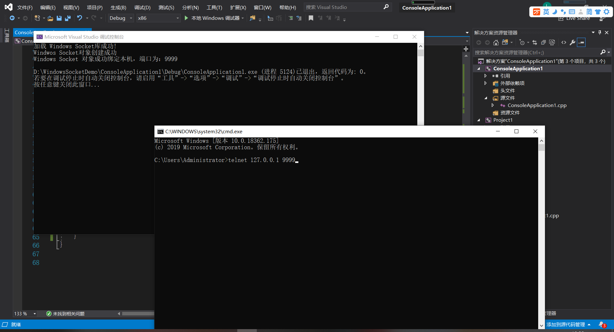Viewport: 614px width, 332px height.
Task: Toggle the bookmark icon in the toolbar
Action: click(311, 18)
